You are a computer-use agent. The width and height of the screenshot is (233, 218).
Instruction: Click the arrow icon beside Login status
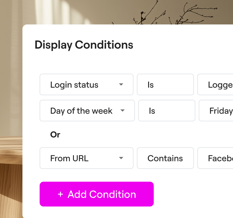point(121,85)
